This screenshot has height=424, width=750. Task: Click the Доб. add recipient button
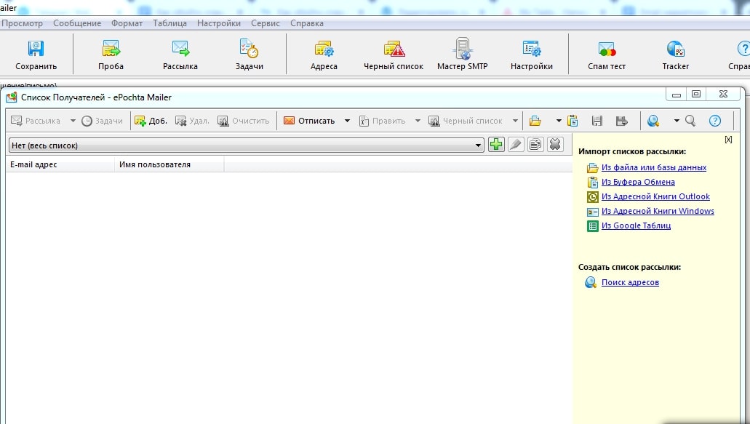tap(151, 121)
